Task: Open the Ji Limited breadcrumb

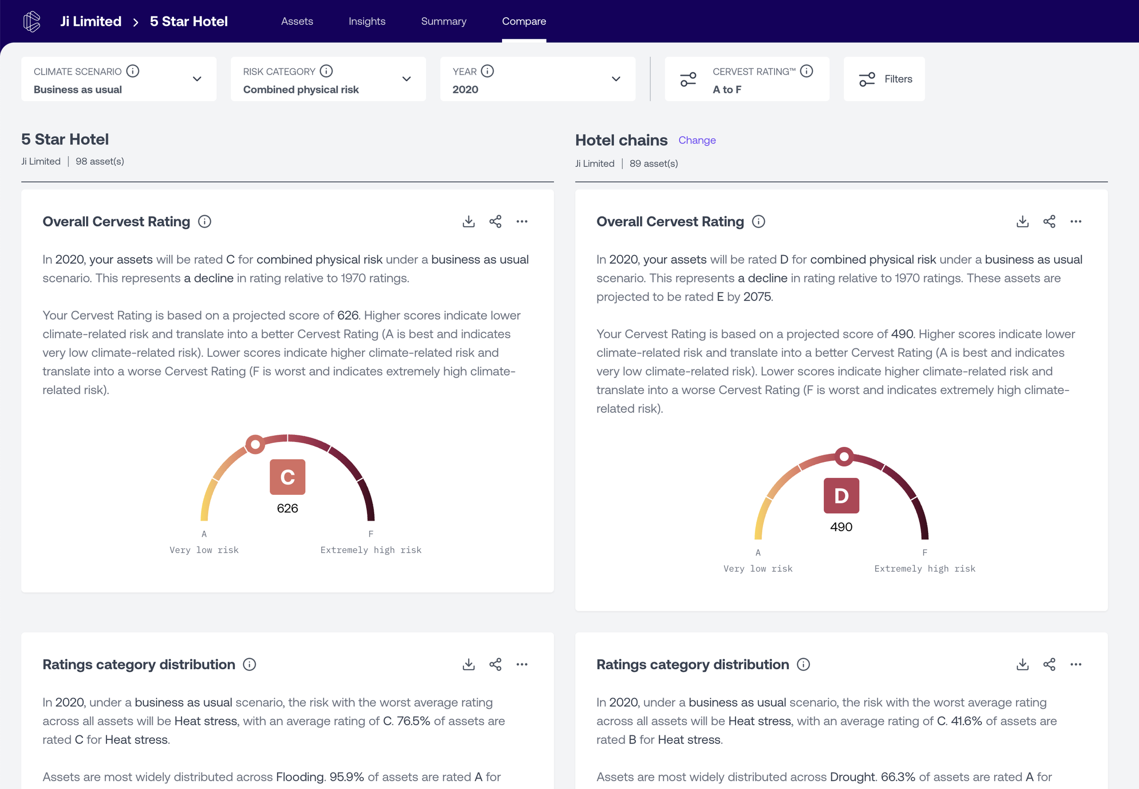Action: (x=91, y=21)
